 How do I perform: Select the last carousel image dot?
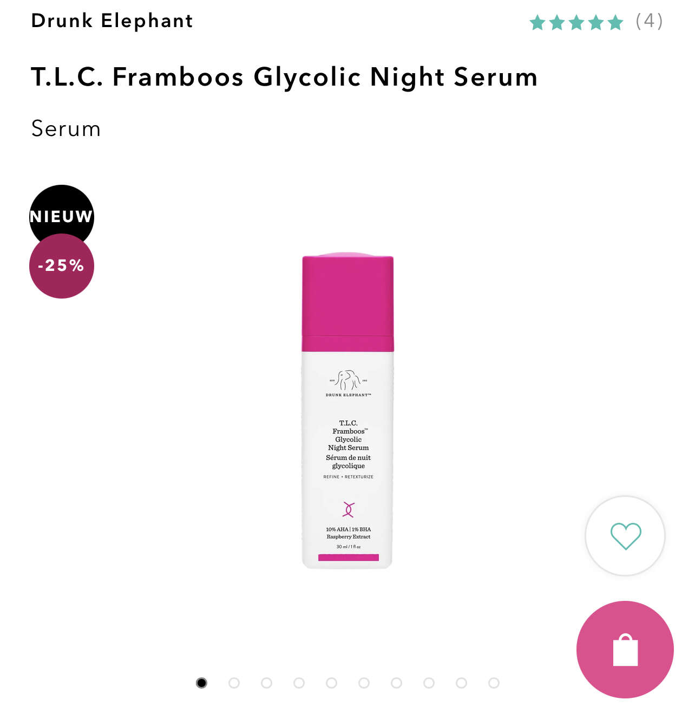point(494,683)
